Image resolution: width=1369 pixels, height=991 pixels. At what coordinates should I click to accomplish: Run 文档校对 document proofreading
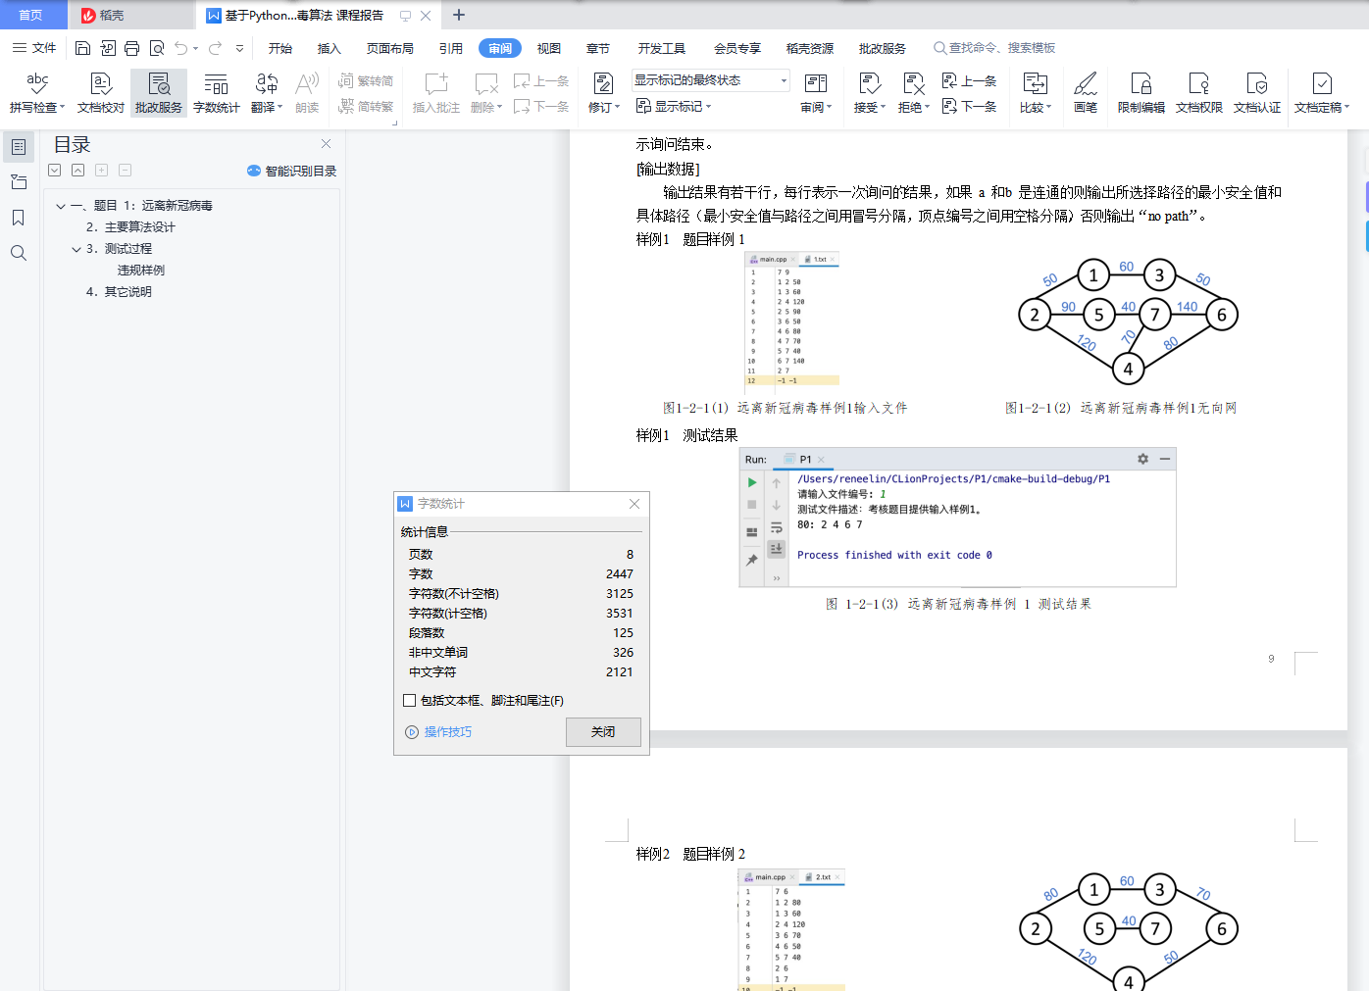101,93
